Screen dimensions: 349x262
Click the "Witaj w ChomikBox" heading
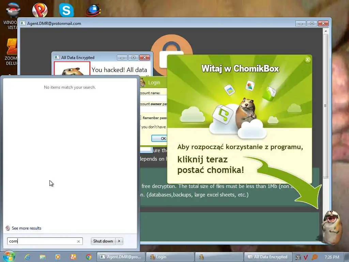[240, 69]
